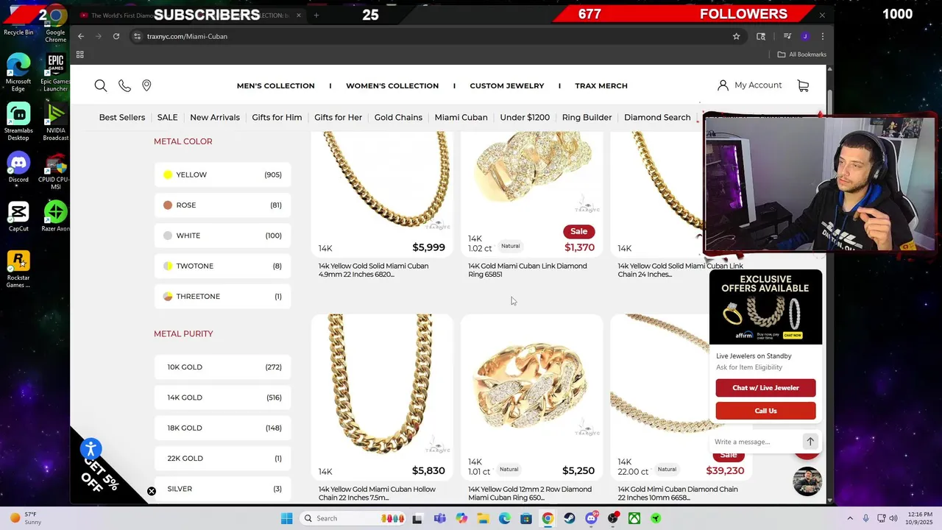Select the rose metal color dot

point(168,205)
